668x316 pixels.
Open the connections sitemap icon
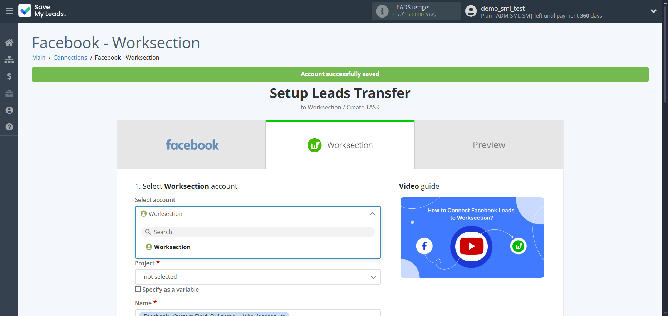pos(9,59)
